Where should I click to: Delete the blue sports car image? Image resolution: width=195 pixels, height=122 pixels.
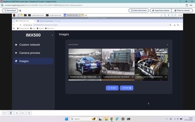tap(100, 77)
